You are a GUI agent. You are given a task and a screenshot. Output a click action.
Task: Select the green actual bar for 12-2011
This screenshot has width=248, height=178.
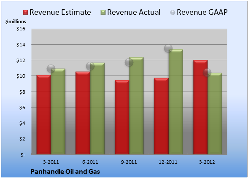pyautogui.click(x=176, y=102)
